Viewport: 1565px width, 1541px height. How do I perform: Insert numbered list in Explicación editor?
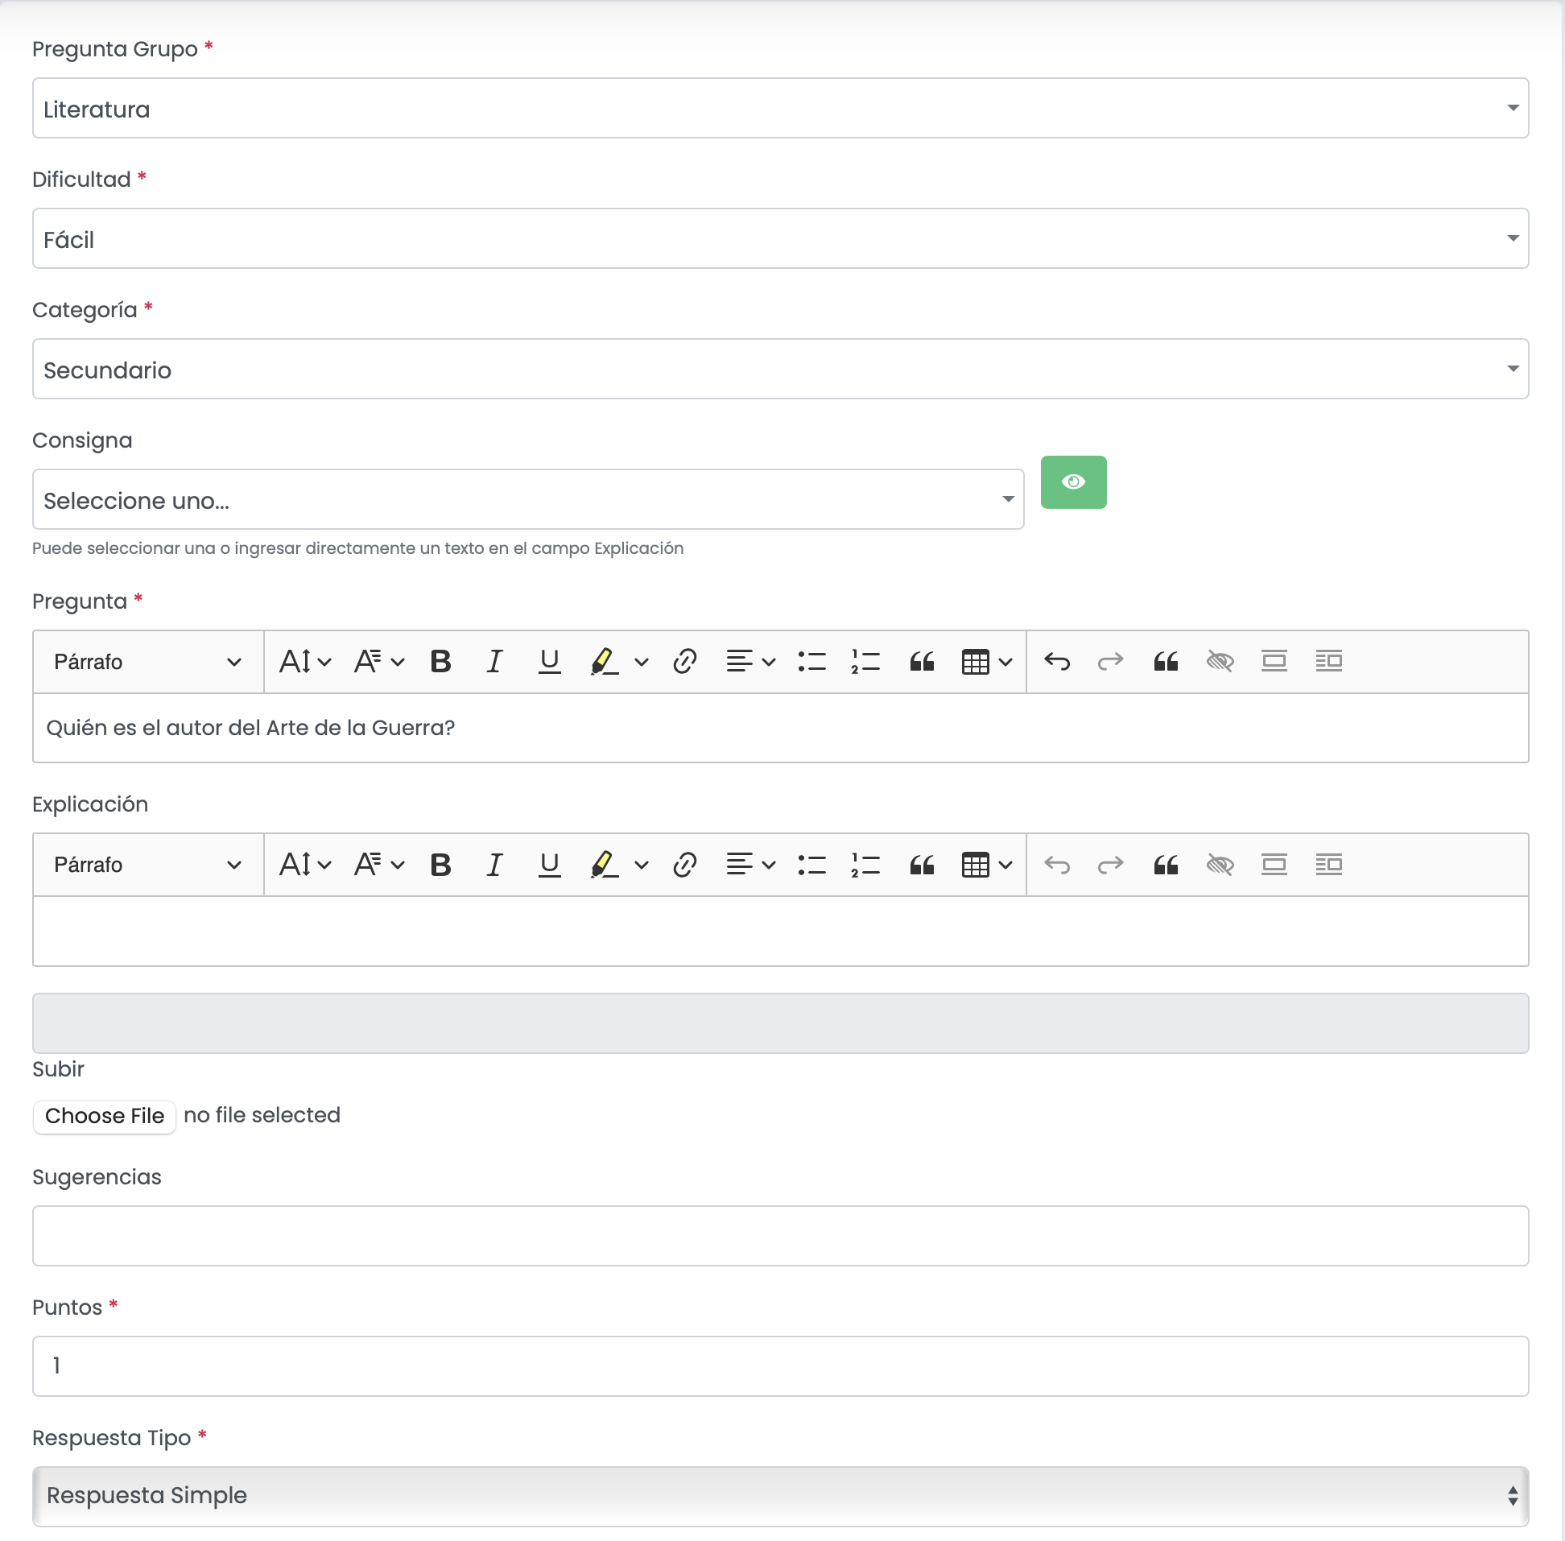(865, 866)
